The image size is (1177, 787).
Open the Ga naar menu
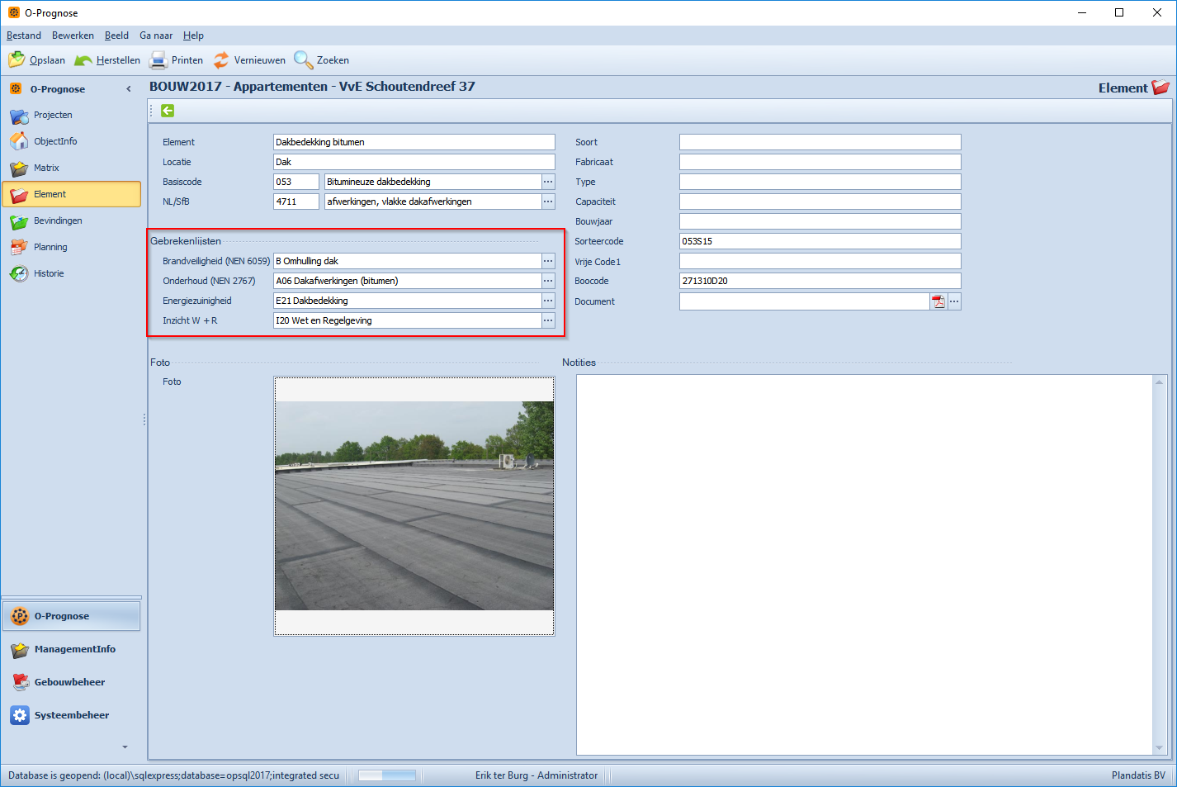pos(156,36)
